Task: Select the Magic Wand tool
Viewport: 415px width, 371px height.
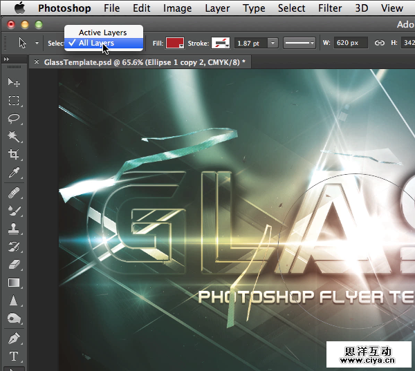Action: pos(14,136)
